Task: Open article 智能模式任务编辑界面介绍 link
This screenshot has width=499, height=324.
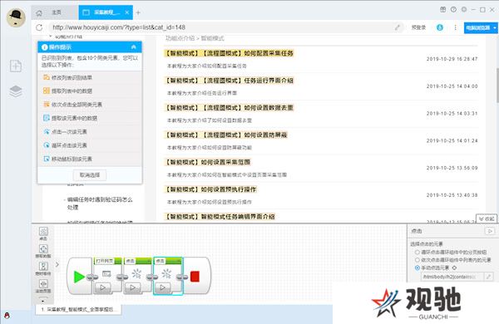Action: [220, 217]
